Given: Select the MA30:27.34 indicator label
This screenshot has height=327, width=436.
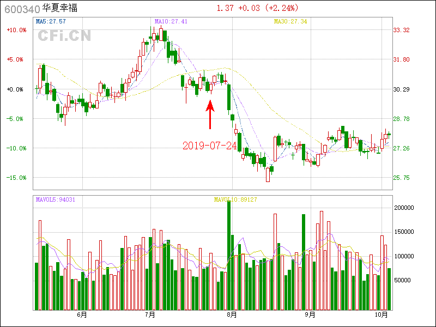Looking at the screenshot, I should (290, 21).
